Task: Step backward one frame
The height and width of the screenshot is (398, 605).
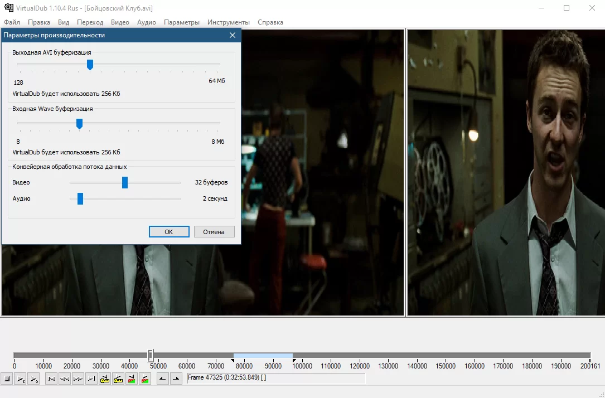Action: tap(65, 379)
